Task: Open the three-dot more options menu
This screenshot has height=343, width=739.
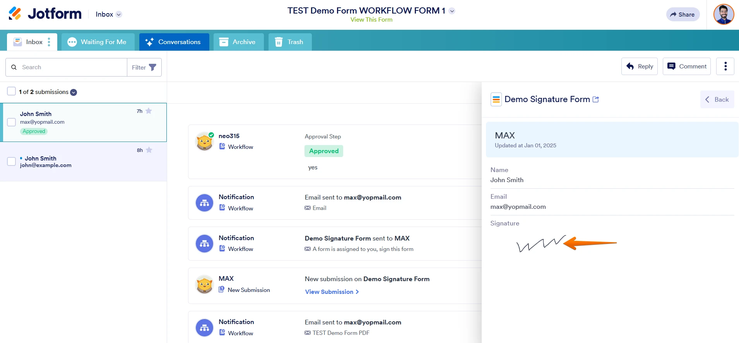Action: [725, 67]
